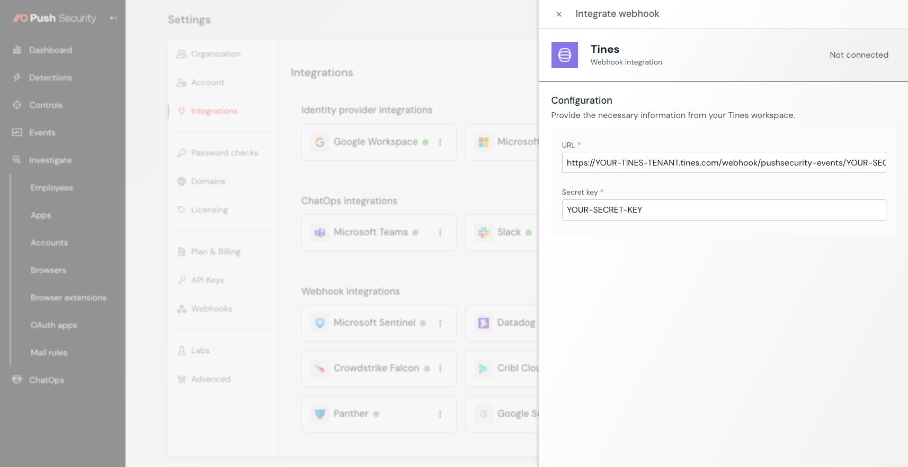908x467 pixels.
Task: Open Accounts under Investigate
Action: pyautogui.click(x=49, y=243)
